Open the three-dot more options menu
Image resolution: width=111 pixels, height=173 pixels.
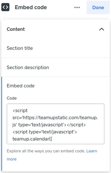pyautogui.click(x=77, y=8)
